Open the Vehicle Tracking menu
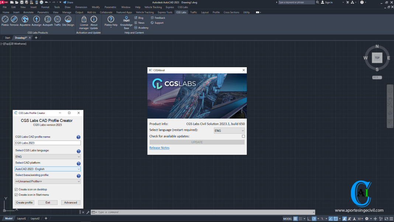 (153, 7)
